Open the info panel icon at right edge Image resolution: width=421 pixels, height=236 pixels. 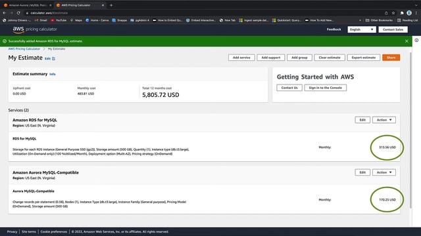click(x=416, y=41)
